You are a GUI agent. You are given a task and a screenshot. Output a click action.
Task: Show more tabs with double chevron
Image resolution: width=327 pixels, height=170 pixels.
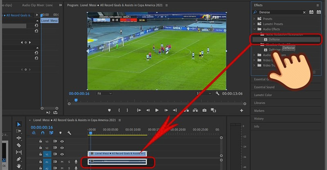click(60, 5)
